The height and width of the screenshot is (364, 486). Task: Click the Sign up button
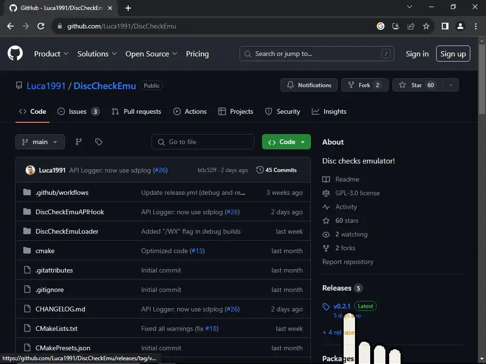[453, 54]
